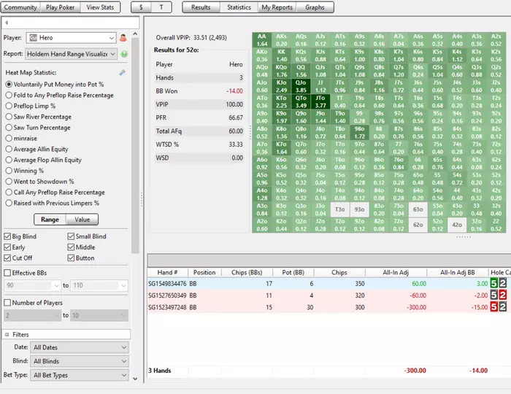Select Average Flop Allin Equity option

(9, 160)
